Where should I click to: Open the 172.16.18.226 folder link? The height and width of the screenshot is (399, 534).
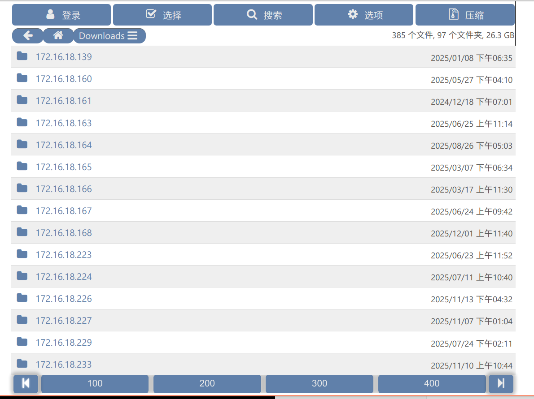64,299
